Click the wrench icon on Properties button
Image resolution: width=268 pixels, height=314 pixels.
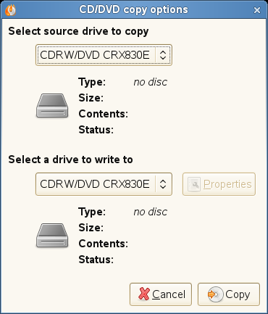[x=194, y=184]
